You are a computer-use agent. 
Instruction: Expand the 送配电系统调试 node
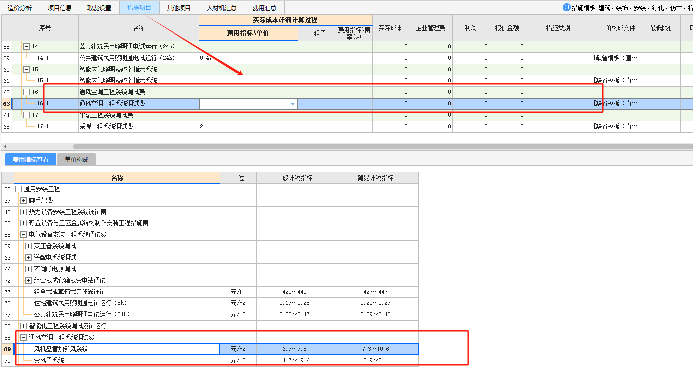(28, 258)
